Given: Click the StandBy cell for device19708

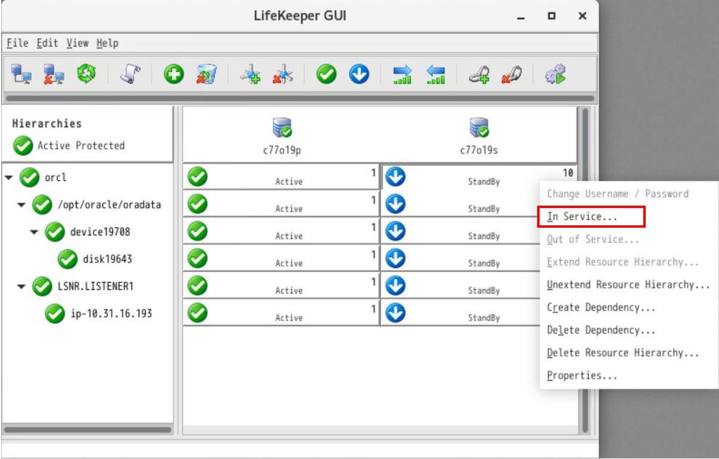Looking at the screenshot, I should click(460, 231).
